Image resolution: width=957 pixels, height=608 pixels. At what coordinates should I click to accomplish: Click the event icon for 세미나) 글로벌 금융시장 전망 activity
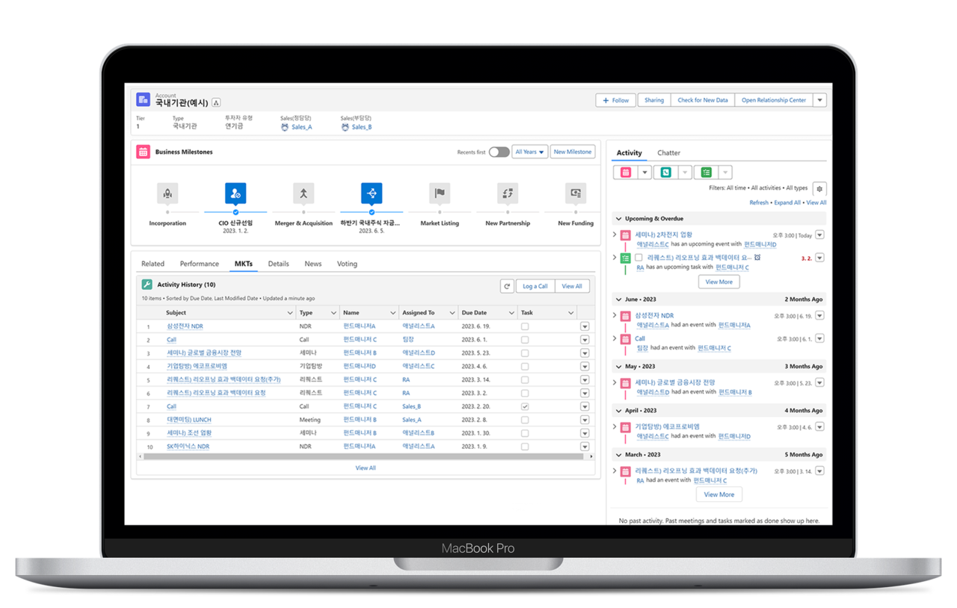tap(626, 382)
